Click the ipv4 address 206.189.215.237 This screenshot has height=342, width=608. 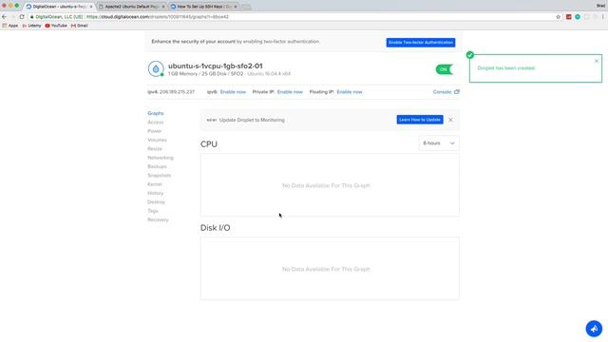(x=178, y=92)
